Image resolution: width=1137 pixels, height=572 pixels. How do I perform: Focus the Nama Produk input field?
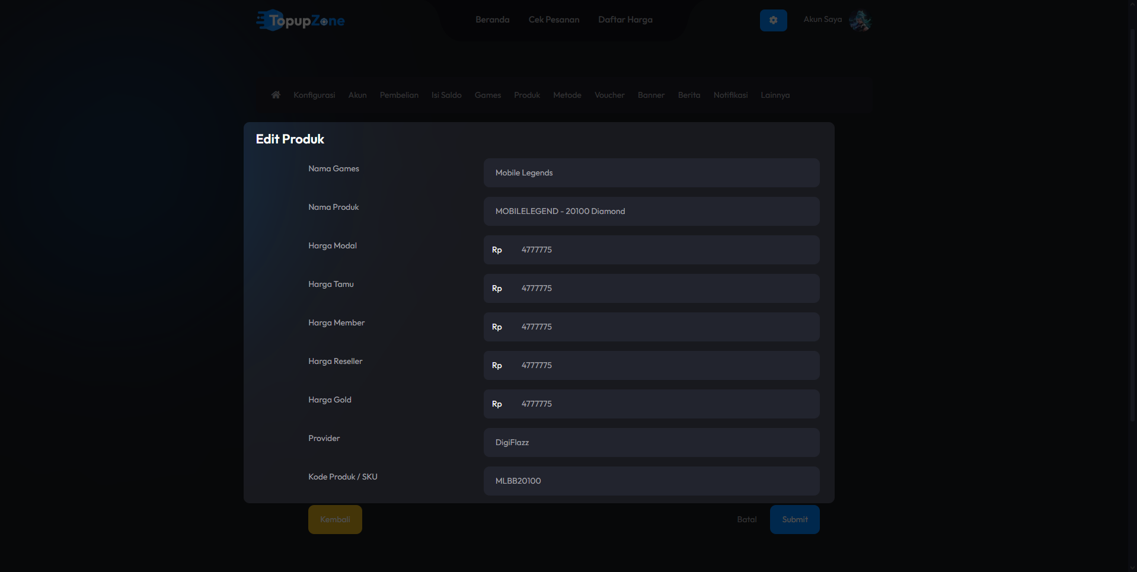tap(651, 211)
